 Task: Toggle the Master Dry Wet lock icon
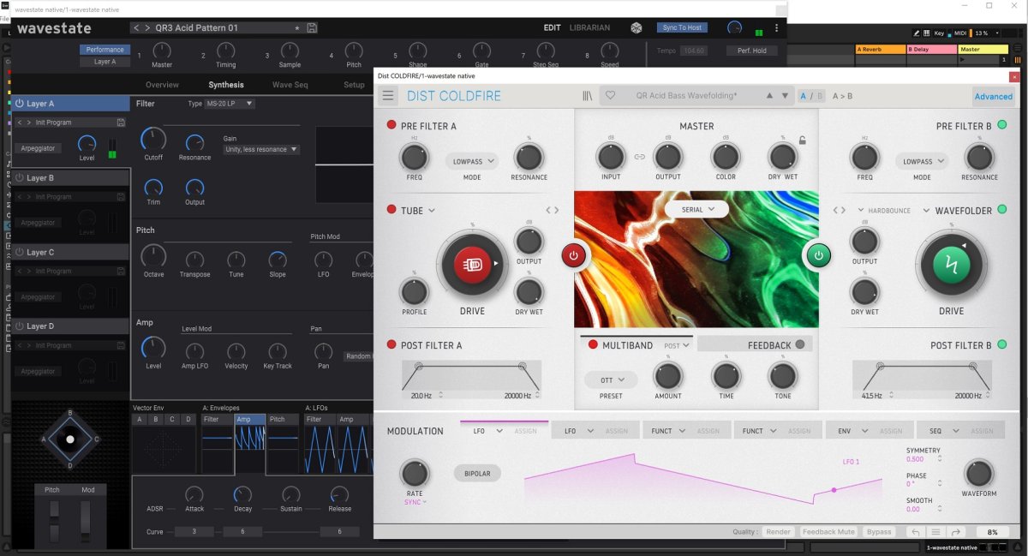pyautogui.click(x=802, y=140)
